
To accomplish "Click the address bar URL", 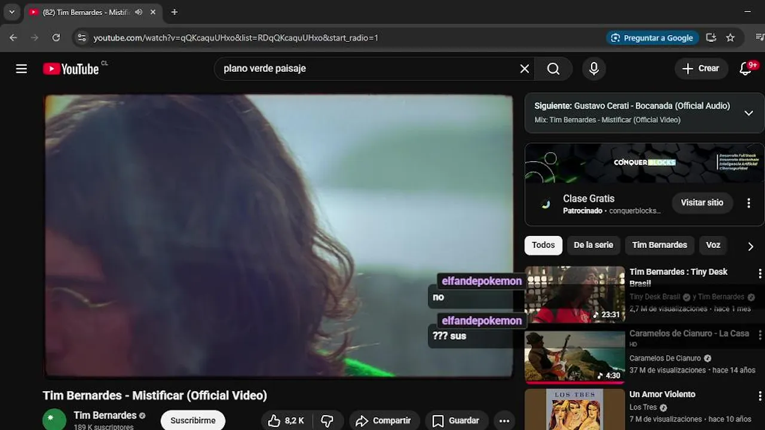I will coord(236,38).
